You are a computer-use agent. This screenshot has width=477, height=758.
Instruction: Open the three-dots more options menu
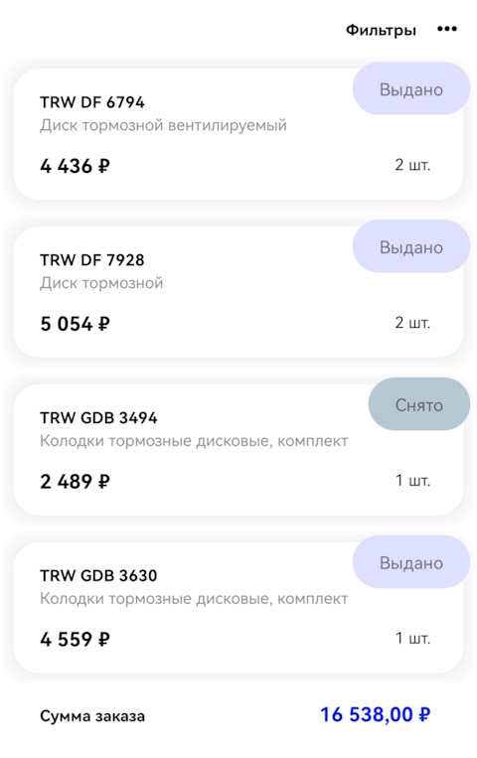click(446, 30)
